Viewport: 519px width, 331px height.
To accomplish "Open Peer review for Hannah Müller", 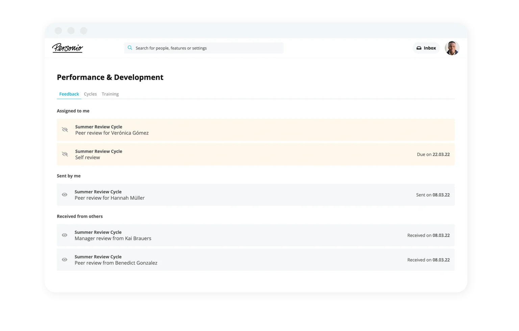I will pos(256,195).
